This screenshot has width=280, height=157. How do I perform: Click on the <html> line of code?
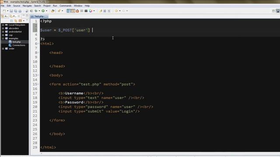[x=47, y=44]
